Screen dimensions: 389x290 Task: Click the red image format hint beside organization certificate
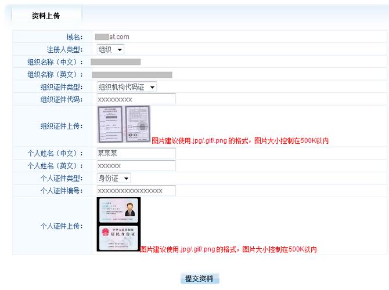[240, 141]
